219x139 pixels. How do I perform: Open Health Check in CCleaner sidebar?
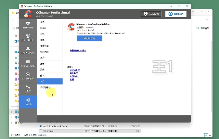[28, 25]
